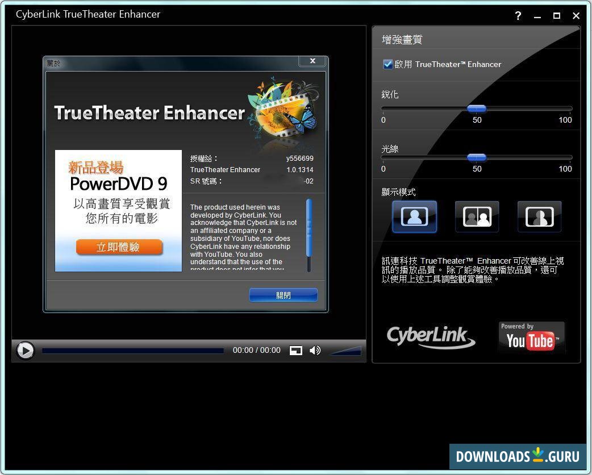Screen dimensions: 592x475
Task: Select the enhanced-only display mode icon
Action: coord(539,216)
